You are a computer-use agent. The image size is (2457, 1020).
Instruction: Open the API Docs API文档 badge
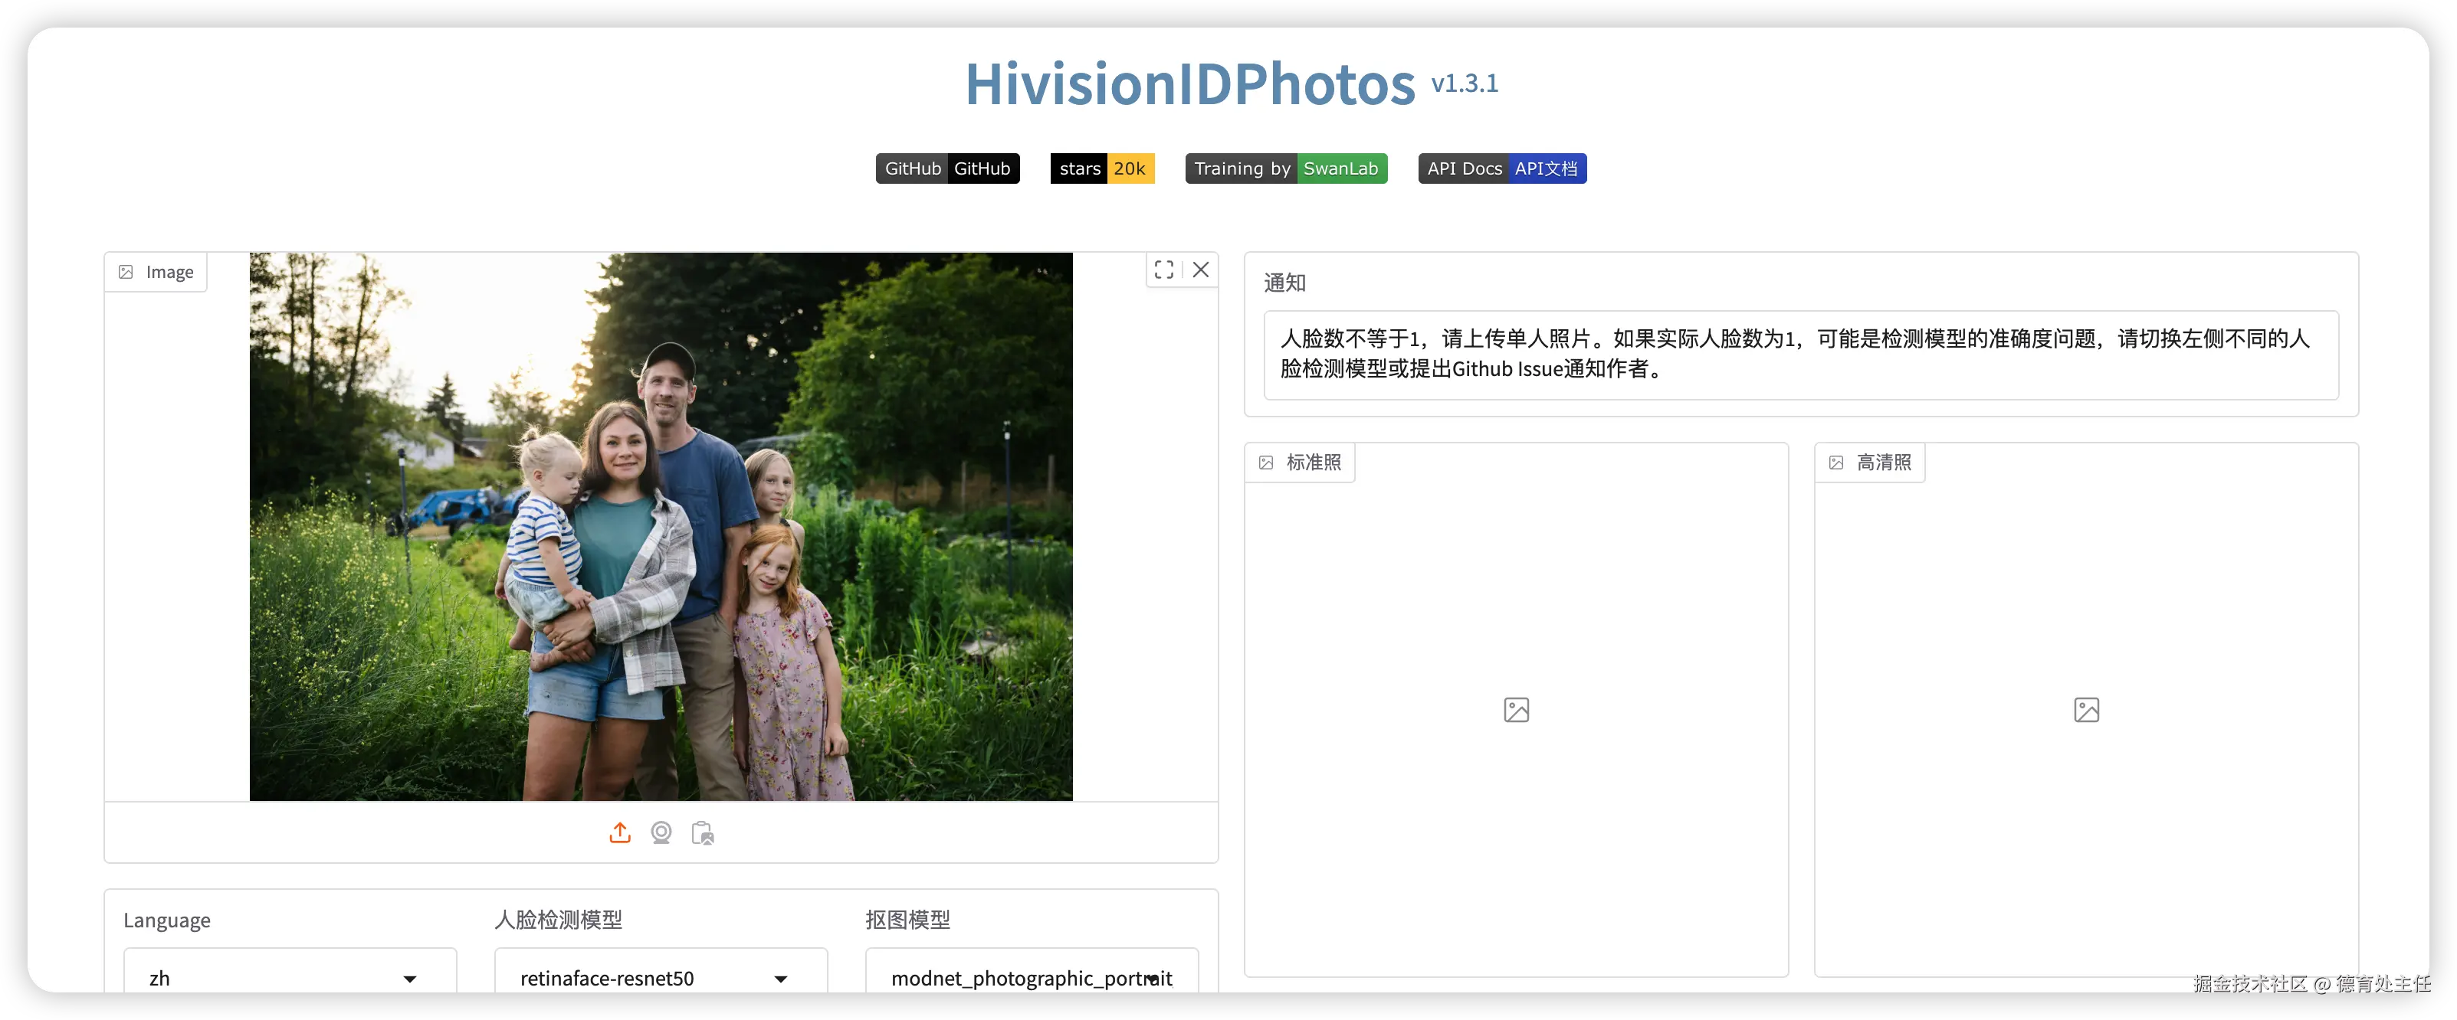1501,168
